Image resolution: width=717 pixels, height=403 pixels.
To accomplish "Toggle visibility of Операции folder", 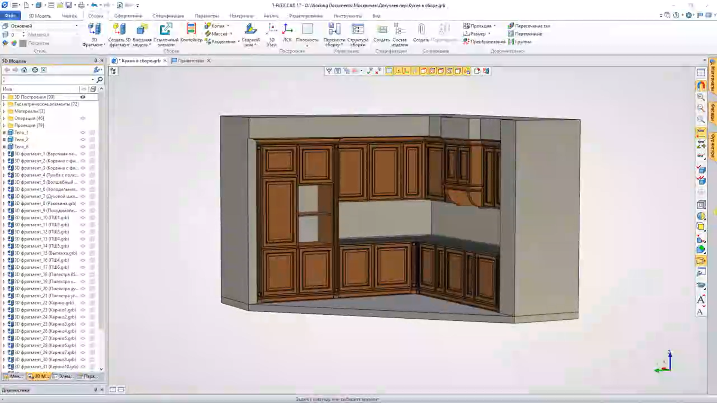I will click(x=83, y=118).
